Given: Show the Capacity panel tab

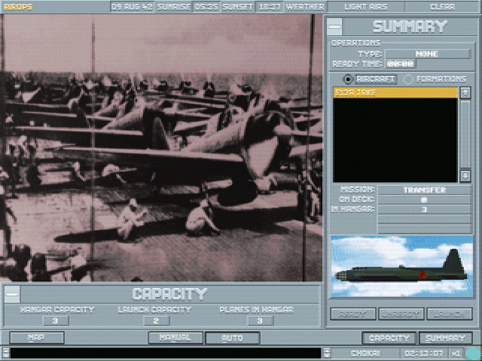Looking at the screenshot, I should coord(389,338).
